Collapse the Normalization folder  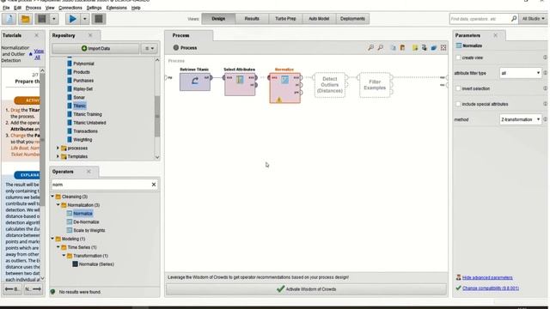pyautogui.click(x=58, y=205)
